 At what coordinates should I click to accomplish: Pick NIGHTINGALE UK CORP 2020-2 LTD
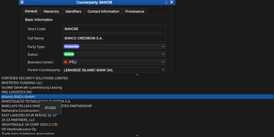pos(137,124)
